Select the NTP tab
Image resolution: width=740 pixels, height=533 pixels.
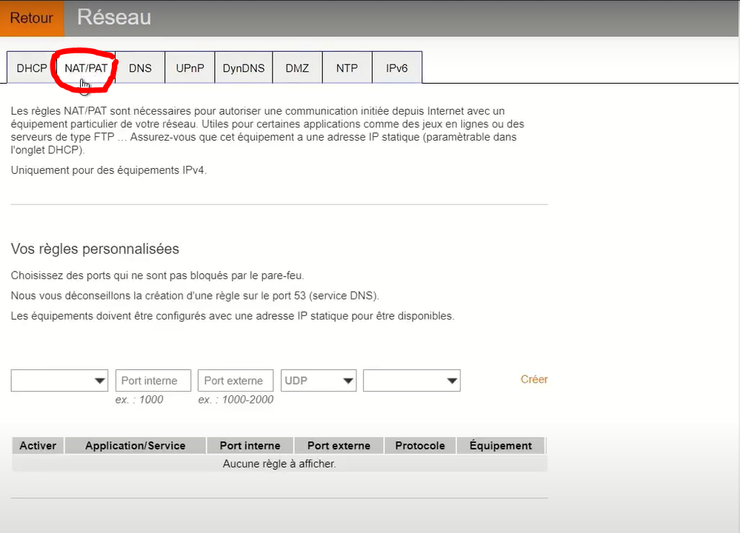(x=347, y=68)
